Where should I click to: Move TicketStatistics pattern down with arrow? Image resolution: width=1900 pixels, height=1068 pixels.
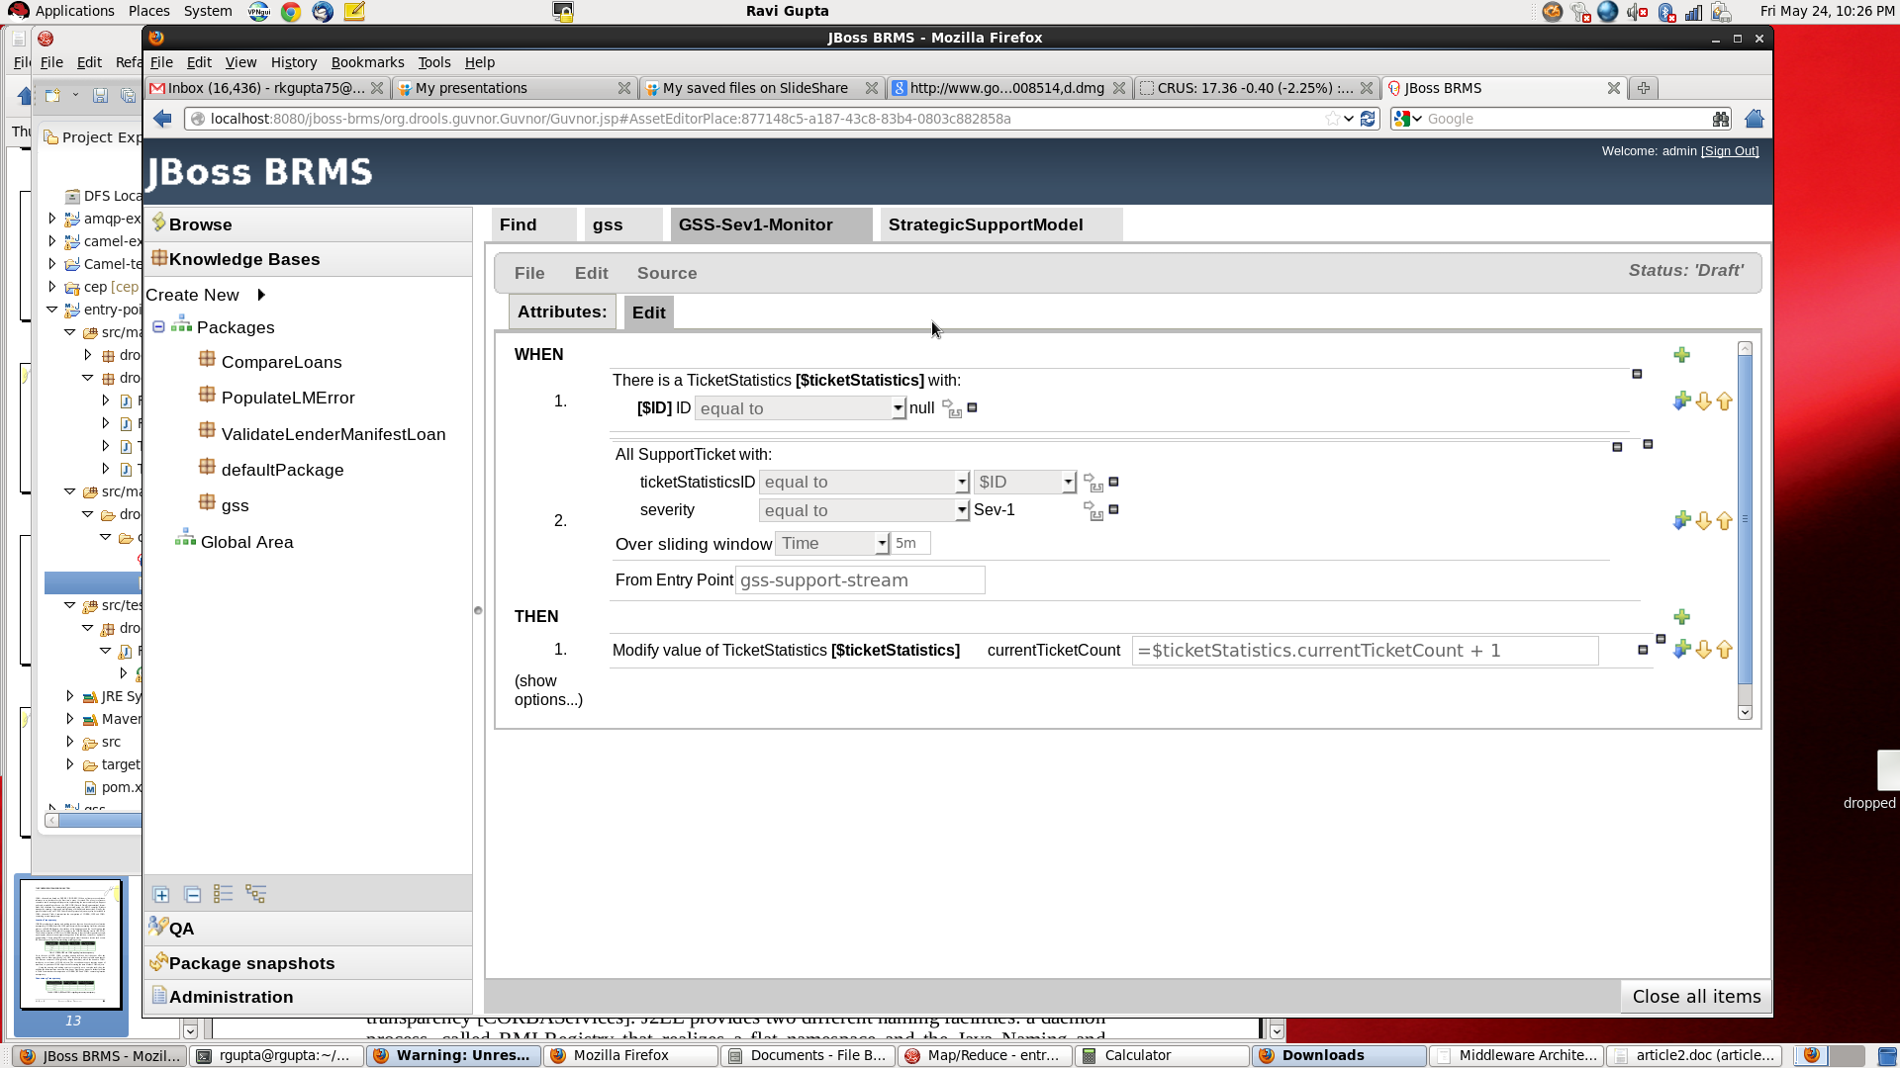[1703, 401]
